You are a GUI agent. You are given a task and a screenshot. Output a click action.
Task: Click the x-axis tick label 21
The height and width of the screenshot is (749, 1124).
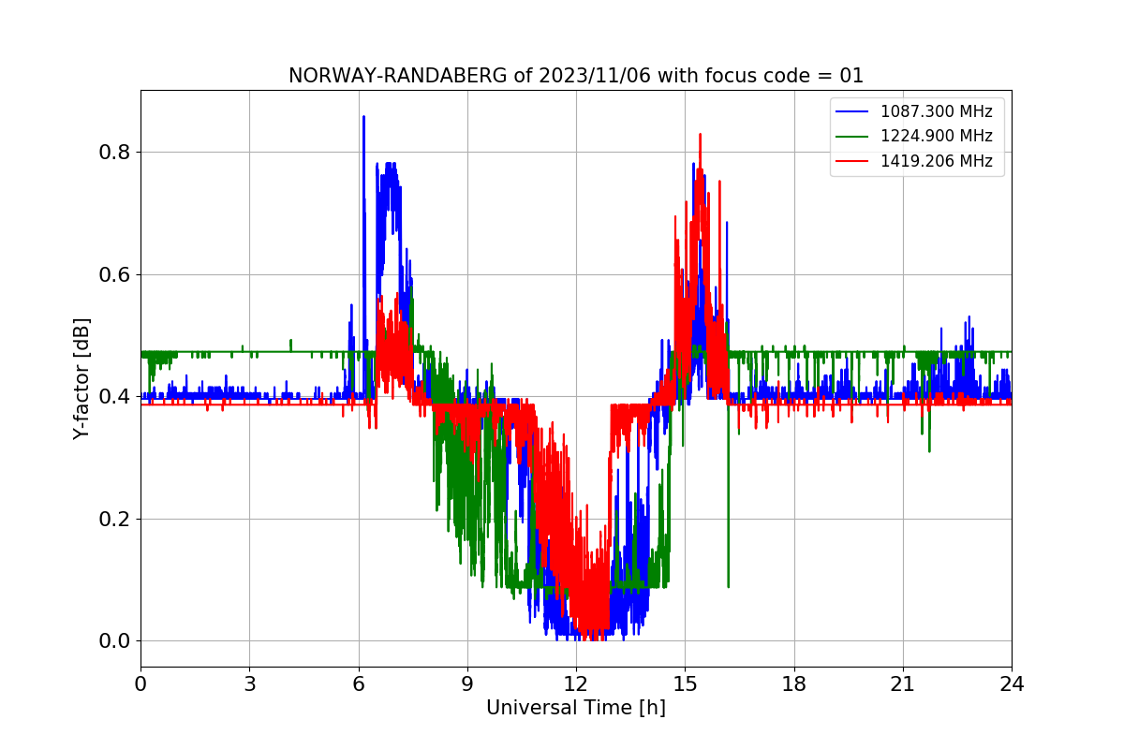[x=903, y=683]
